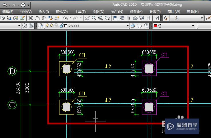The image size is (211, 138).
Task: Click the Layer Previous icon
Action: (x=140, y=25)
